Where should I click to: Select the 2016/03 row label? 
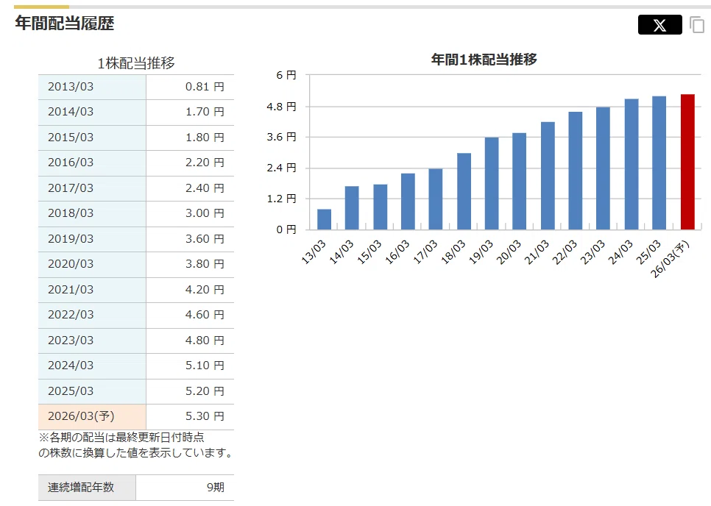(71, 163)
